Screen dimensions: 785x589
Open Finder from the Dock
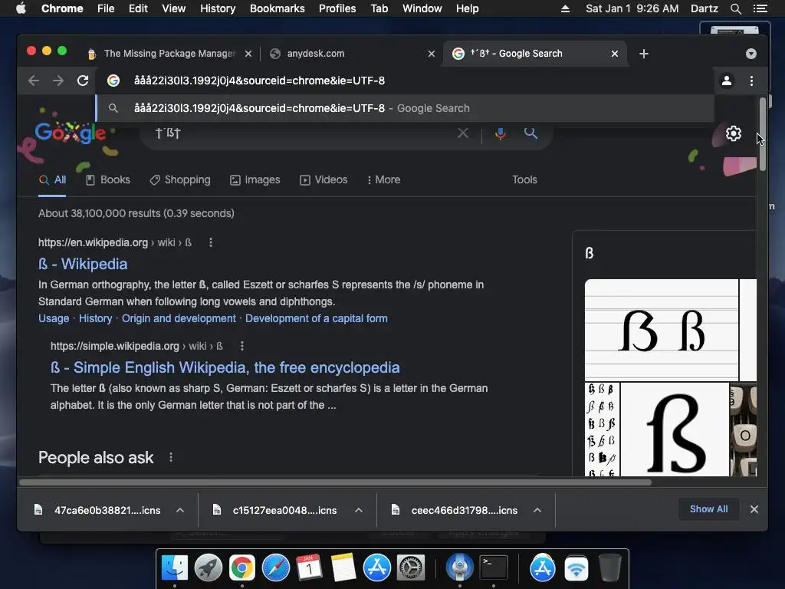(175, 568)
